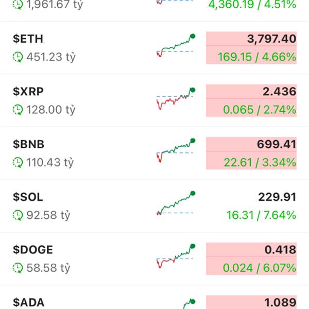This screenshot has width=309, height=309.
Task: Select the $DOGE ticker symbol
Action: coord(33,250)
